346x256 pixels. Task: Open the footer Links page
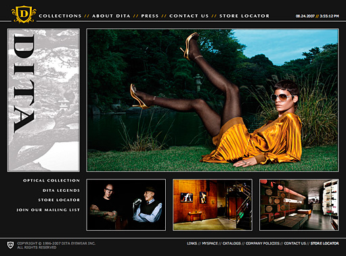192,243
